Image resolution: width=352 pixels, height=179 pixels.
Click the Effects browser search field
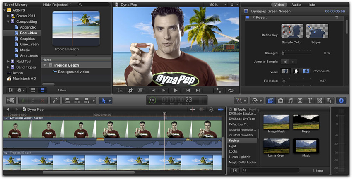click(270, 170)
